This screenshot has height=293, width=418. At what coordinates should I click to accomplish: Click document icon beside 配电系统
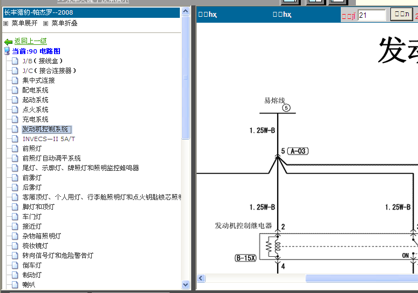[x=15, y=90]
